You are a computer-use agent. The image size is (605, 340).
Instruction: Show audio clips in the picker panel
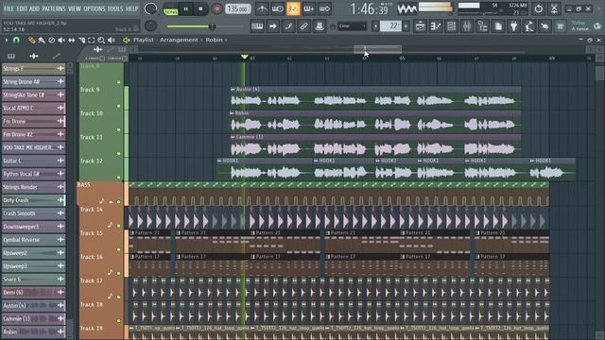pyautogui.click(x=34, y=57)
